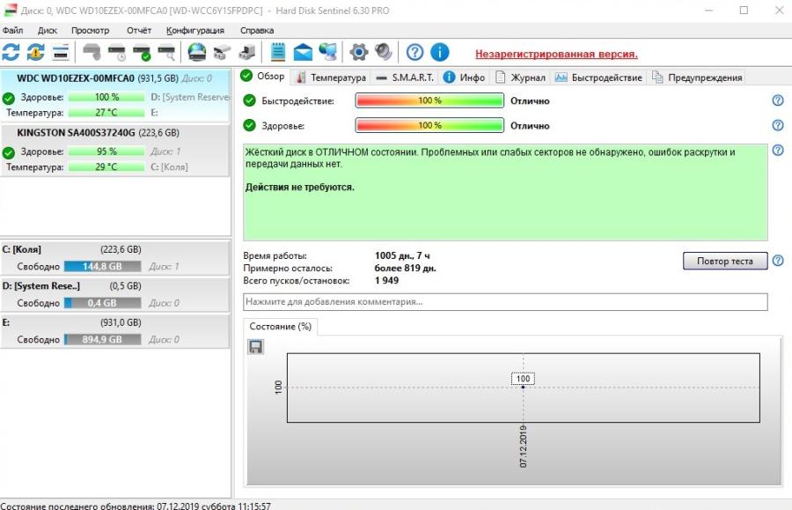The image size is (792, 510).
Task: Click the envelope send-mail toolbar icon
Action: (x=303, y=53)
